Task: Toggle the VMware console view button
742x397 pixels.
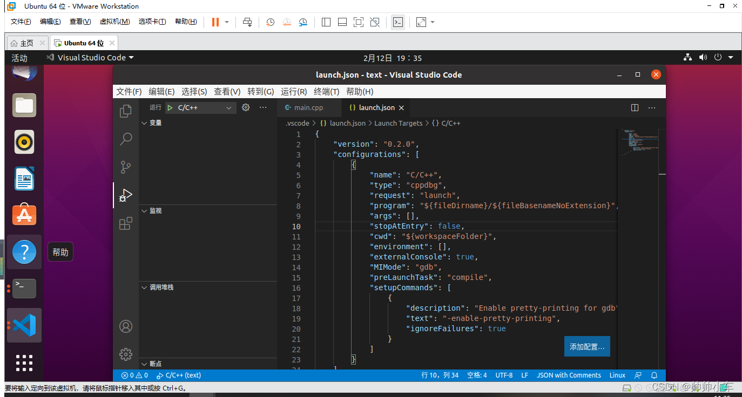Action: [x=398, y=22]
